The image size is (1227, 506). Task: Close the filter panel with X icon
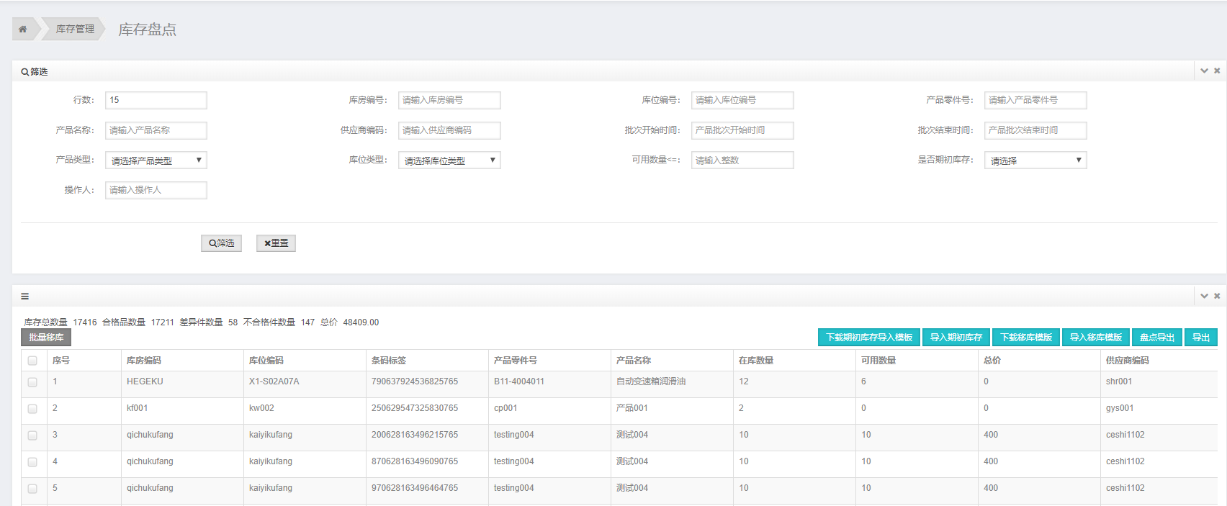pyautogui.click(x=1217, y=71)
